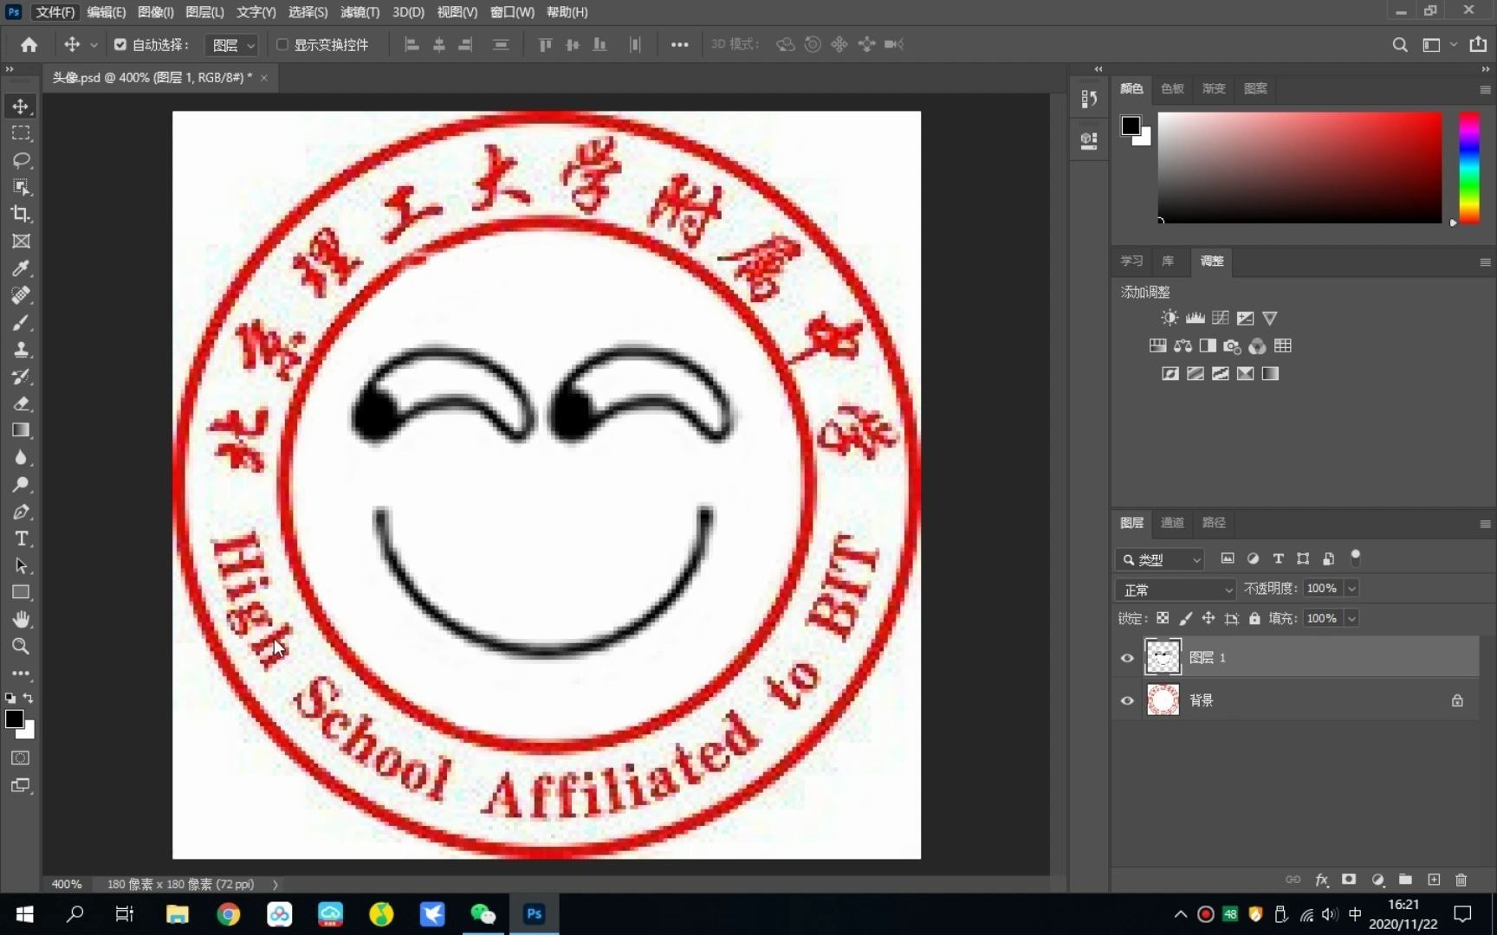Toggle the layer filter switch
1497x935 pixels.
point(1356,558)
